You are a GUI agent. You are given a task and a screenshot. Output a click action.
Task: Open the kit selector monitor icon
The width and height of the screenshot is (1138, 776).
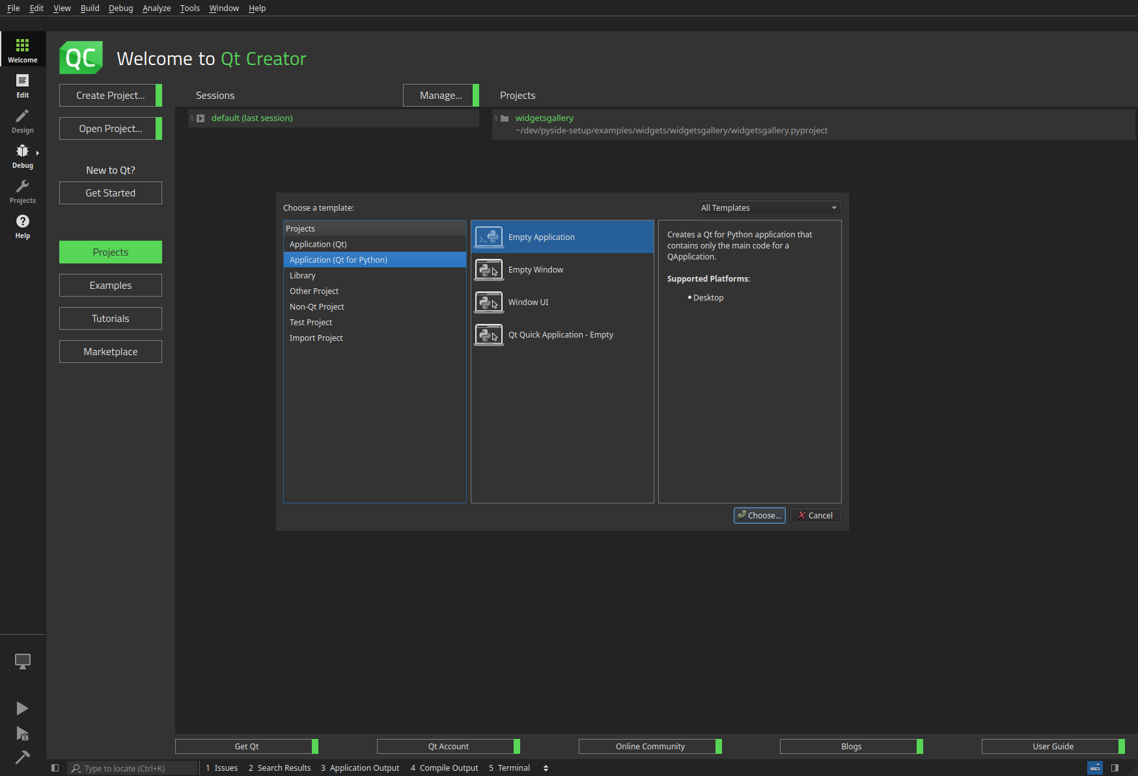[x=23, y=662]
